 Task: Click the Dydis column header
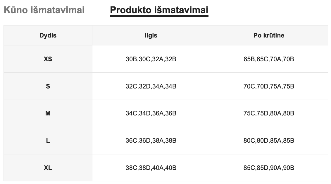pyautogui.click(x=48, y=35)
